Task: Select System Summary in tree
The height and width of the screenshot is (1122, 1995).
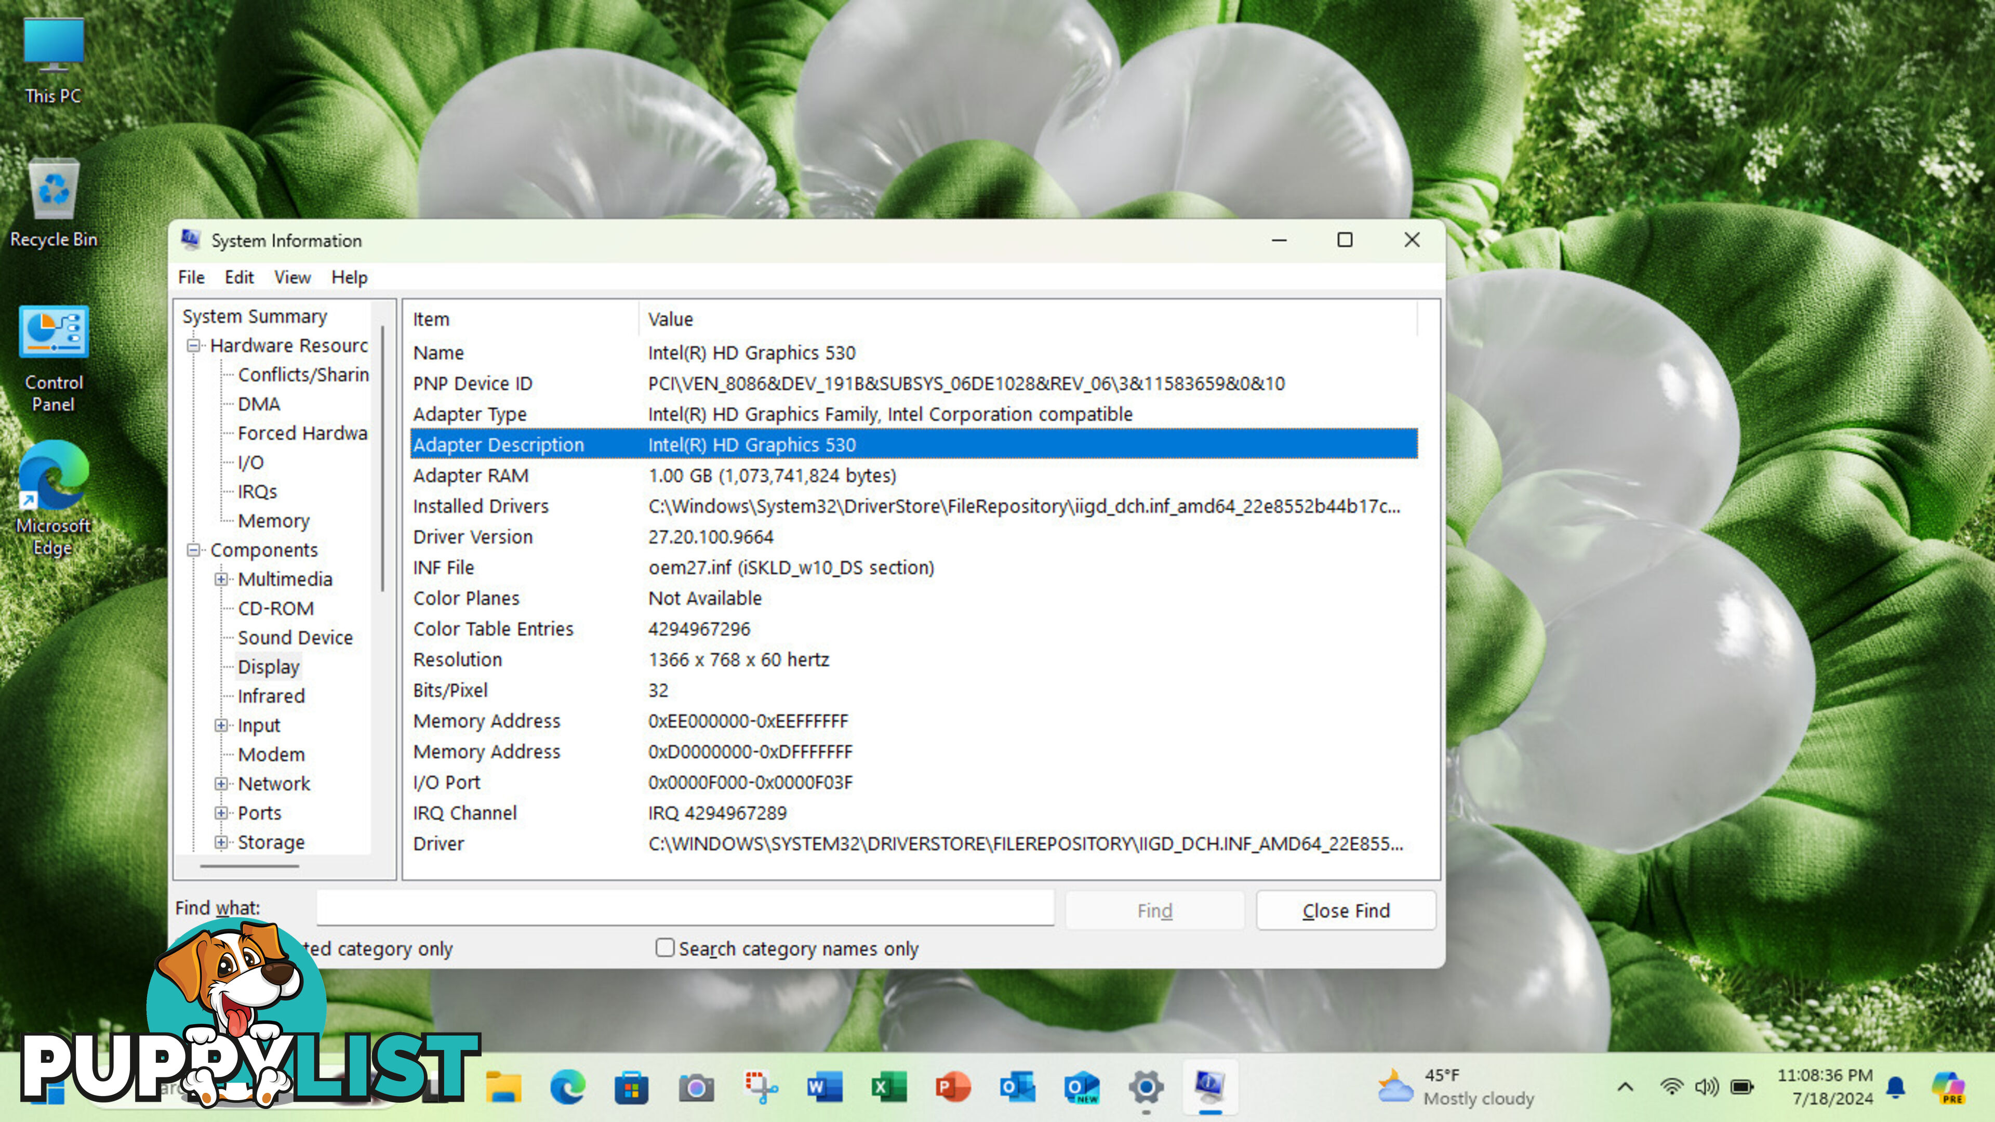Action: [255, 316]
